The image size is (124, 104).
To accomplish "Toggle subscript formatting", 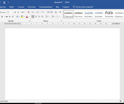I will [10, 17].
